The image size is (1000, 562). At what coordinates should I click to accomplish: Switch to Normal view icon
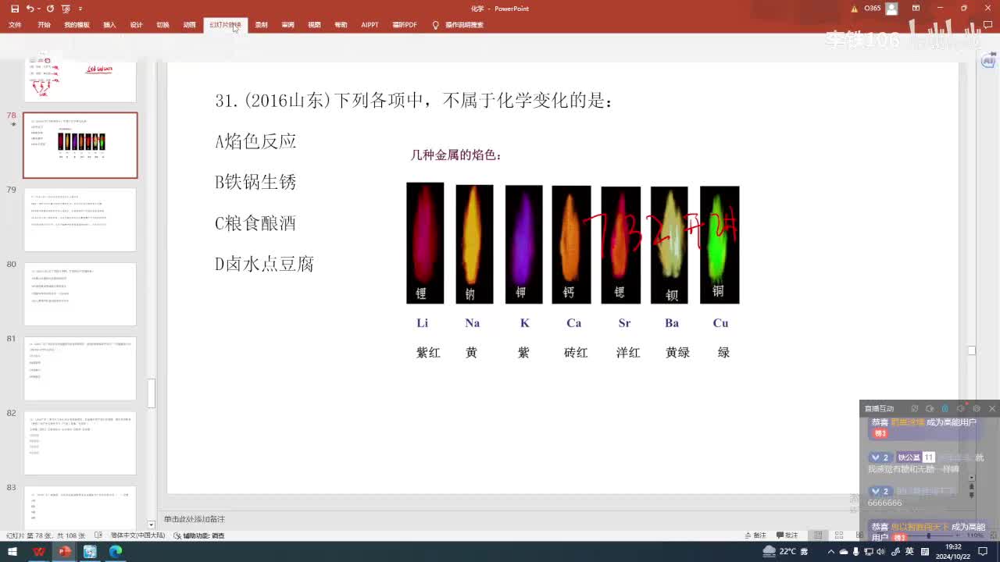pyautogui.click(x=817, y=535)
